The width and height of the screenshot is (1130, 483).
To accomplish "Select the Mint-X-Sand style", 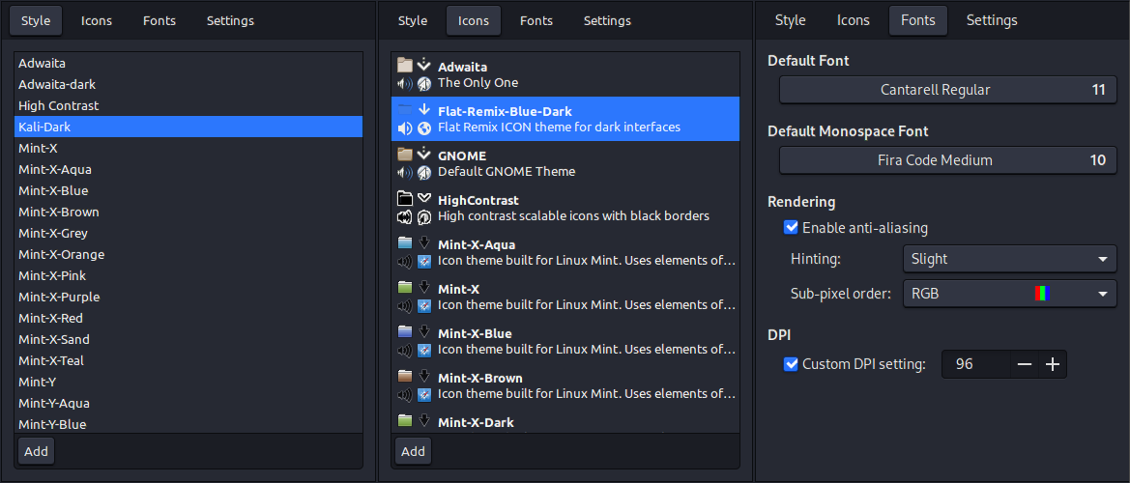I will 188,339.
